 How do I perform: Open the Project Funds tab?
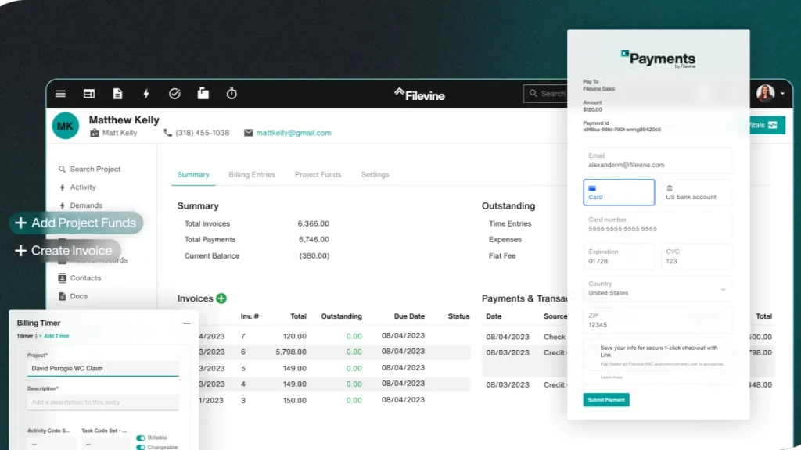pos(318,174)
